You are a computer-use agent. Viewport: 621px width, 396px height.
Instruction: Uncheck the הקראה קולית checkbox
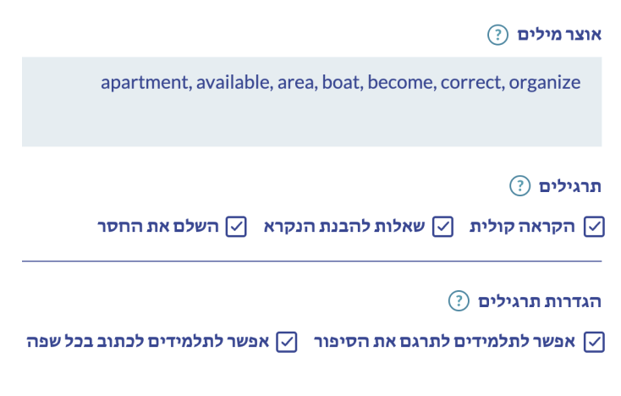(x=594, y=227)
